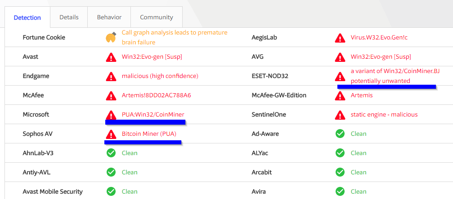Open the Community tab
Image resolution: width=453 pixels, height=199 pixels.
tap(157, 17)
